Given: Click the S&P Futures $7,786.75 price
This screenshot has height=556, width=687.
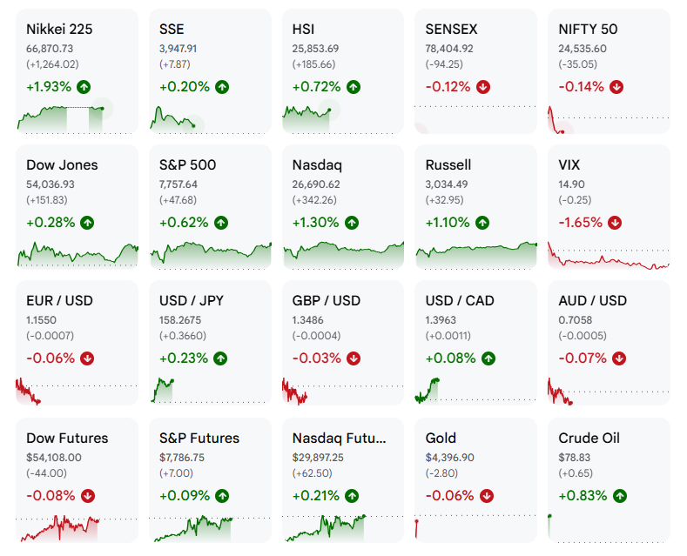Looking at the screenshot, I should 182,458.
